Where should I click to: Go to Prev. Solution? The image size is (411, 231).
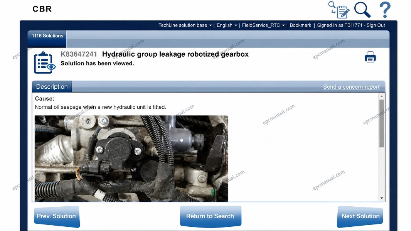point(57,216)
